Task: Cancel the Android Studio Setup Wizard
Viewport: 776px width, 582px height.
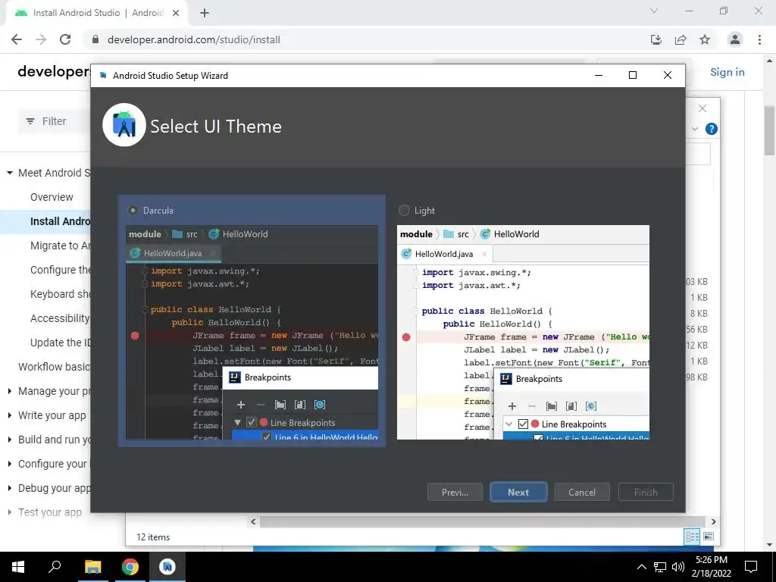Action: [x=581, y=492]
